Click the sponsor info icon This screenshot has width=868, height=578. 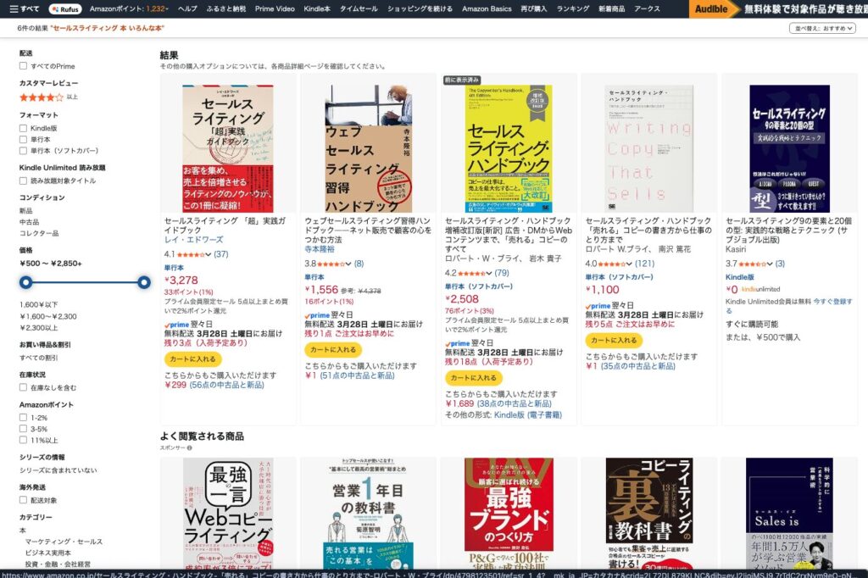point(189,447)
